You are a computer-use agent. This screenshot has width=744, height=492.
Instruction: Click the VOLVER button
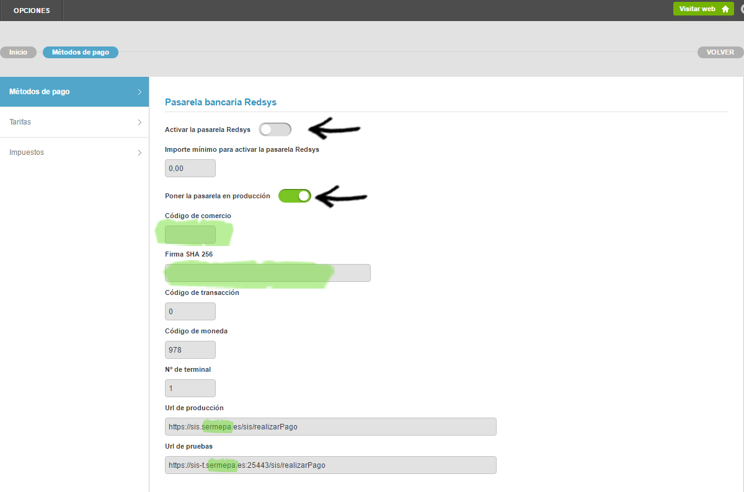[720, 53]
